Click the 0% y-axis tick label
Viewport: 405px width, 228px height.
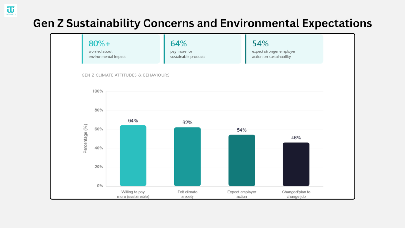(x=100, y=186)
